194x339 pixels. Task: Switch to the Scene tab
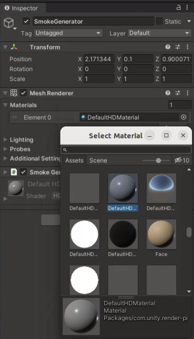98,160
